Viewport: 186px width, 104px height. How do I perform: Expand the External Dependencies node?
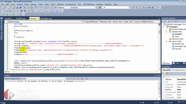[167, 29]
